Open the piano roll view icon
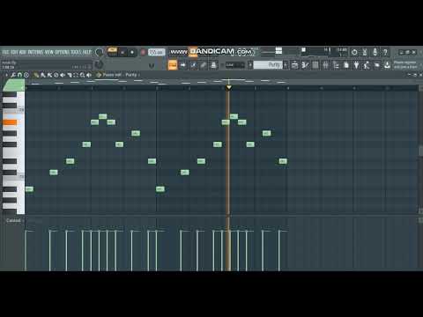423x317 pixels. click(305, 65)
